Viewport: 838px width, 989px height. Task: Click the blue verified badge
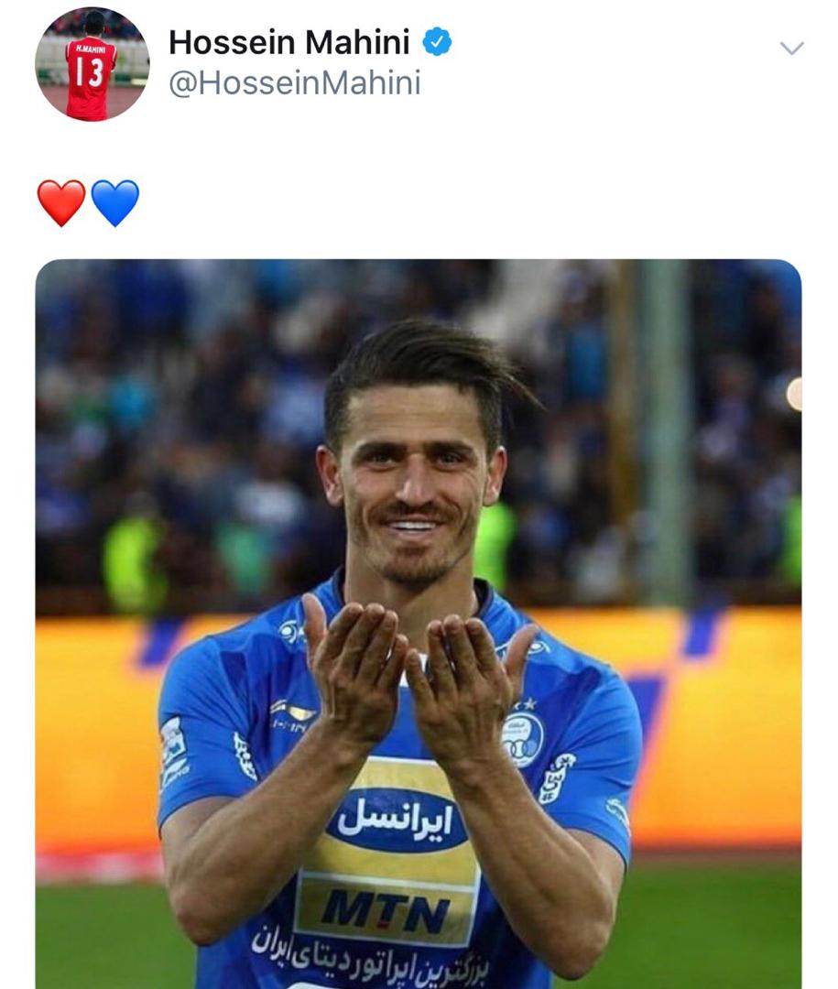tap(437, 41)
